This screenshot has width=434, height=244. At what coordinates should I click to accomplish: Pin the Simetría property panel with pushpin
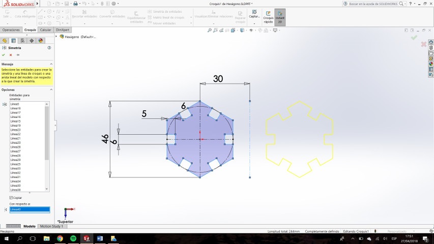(18, 55)
